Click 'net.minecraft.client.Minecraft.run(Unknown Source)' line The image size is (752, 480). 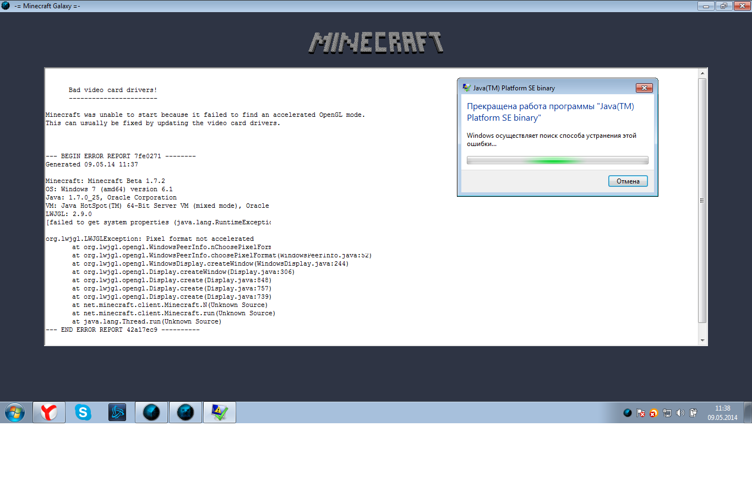[174, 313]
